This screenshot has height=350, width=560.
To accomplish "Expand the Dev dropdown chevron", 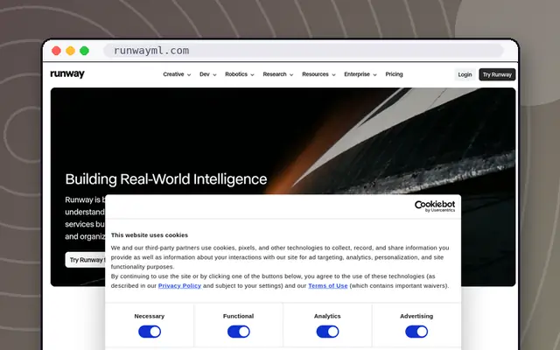I will click(x=214, y=74).
